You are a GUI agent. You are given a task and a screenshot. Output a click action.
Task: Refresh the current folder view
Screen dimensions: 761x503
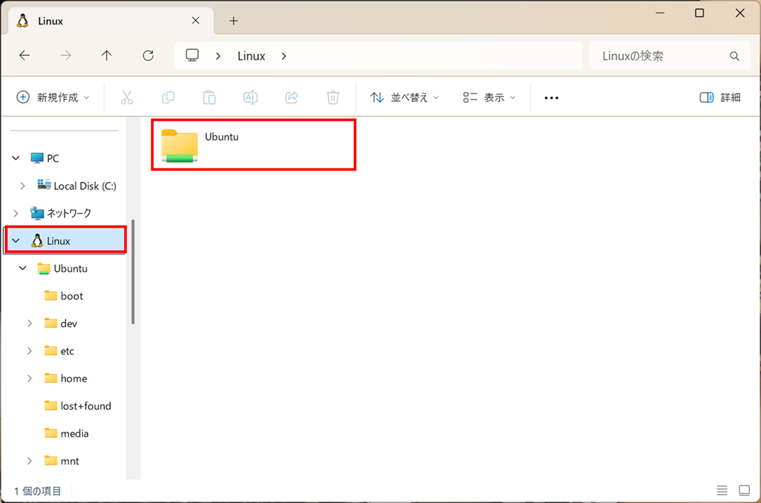148,56
